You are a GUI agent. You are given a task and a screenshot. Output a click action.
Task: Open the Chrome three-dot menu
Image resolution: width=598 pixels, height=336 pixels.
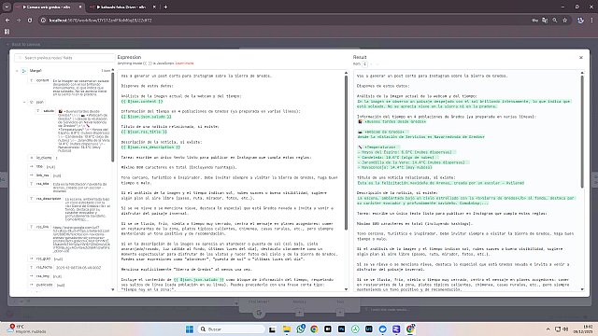591,21
